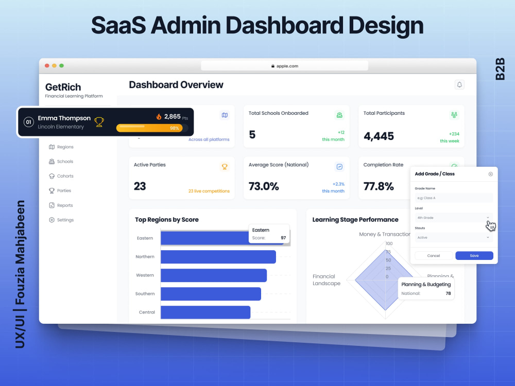515x386 pixels.
Task: Click the Southern region bar
Action: point(211,294)
